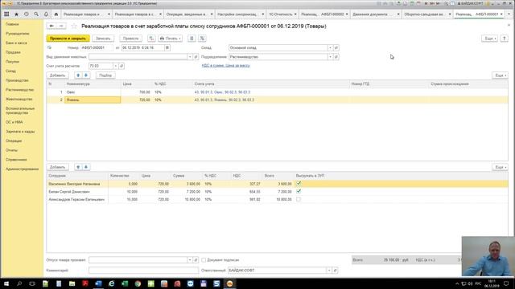Open document structure list icon
The image size is (515, 289).
[x=192, y=39]
